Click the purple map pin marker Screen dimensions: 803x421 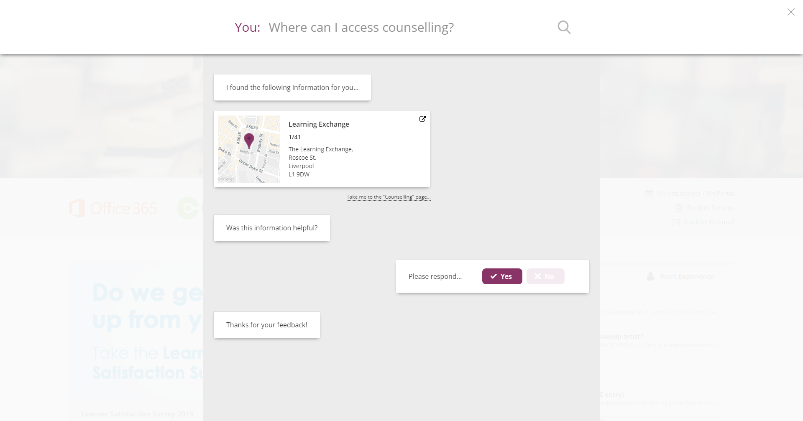pyautogui.click(x=249, y=141)
